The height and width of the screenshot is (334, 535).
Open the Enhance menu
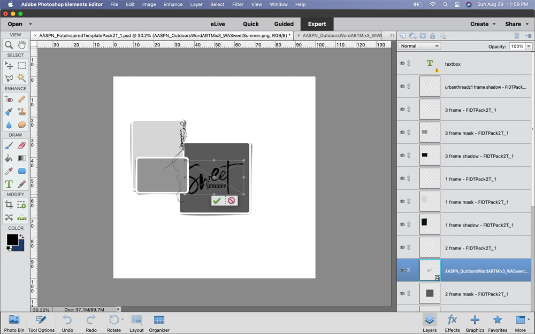coord(173,4)
